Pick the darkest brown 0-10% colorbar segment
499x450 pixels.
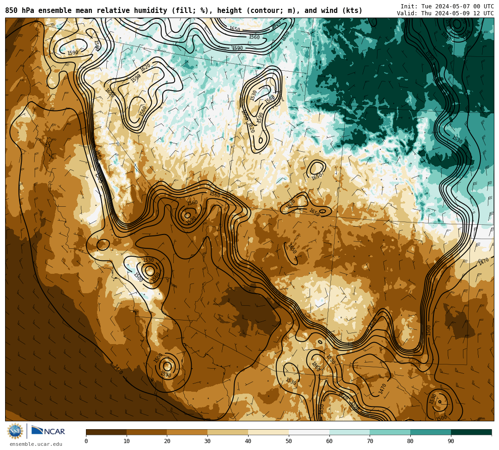pyautogui.click(x=106, y=432)
